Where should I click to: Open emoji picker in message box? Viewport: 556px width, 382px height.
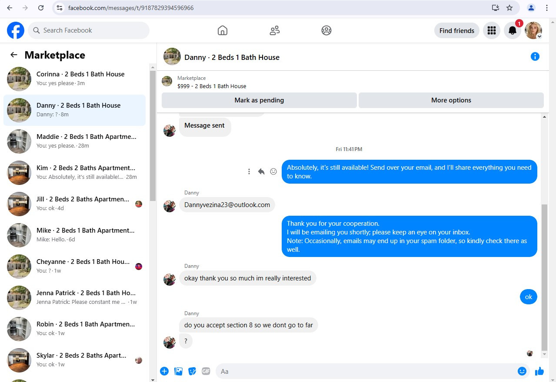click(522, 371)
